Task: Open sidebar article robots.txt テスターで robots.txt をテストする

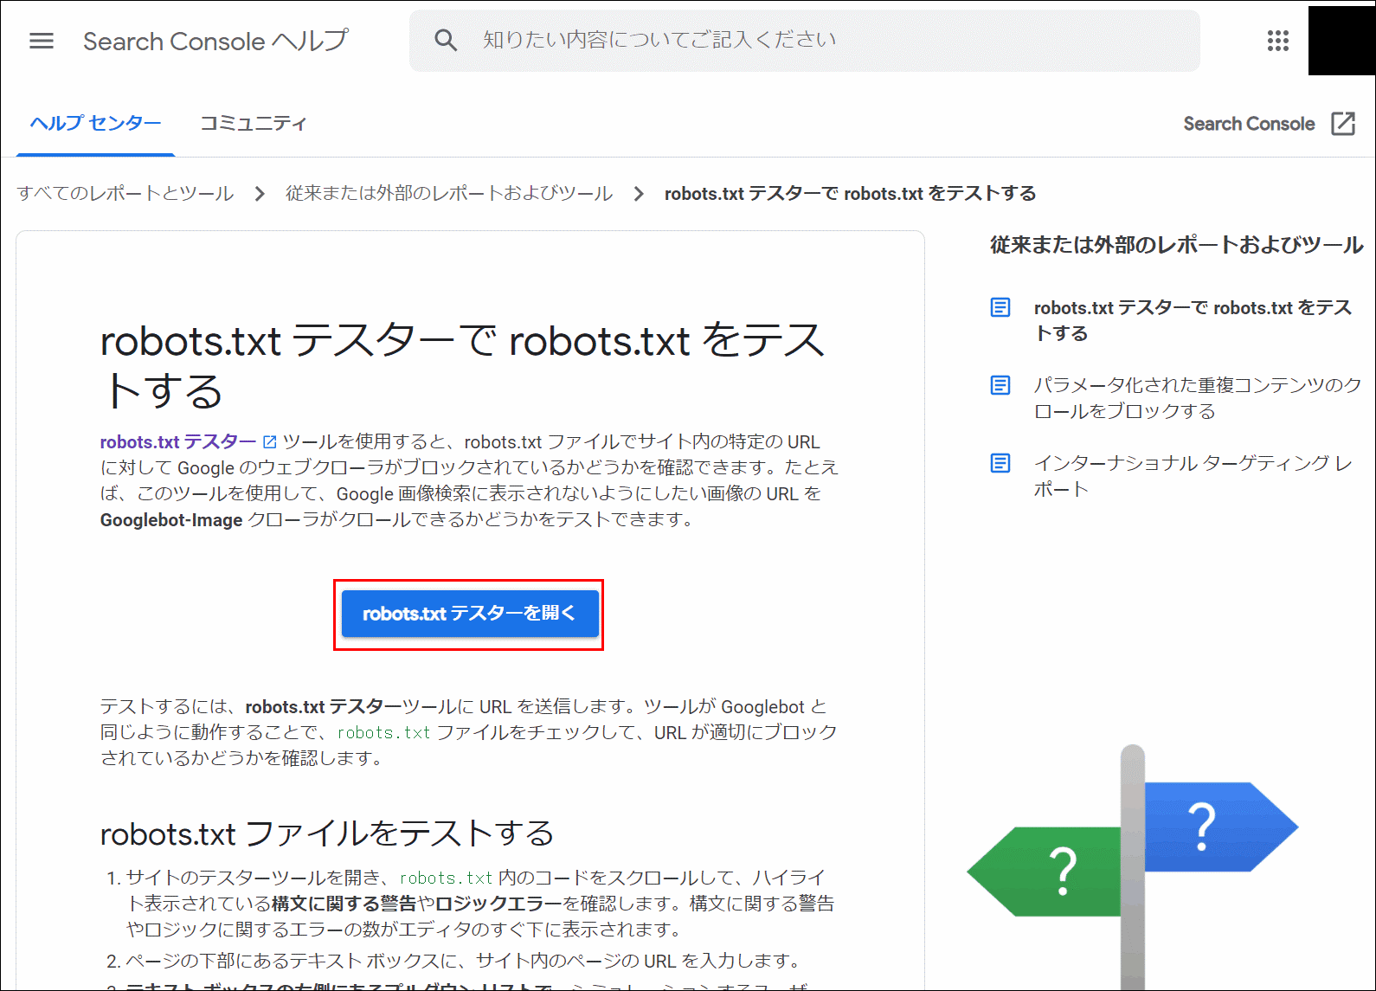Action: coord(1193,320)
